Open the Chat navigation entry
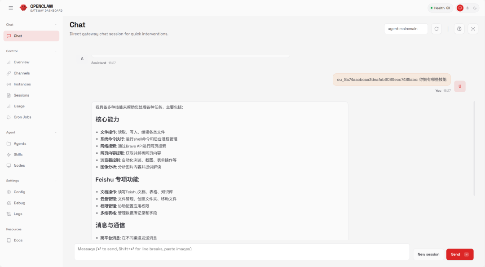Screen dimensions: 485x267 coord(18,36)
